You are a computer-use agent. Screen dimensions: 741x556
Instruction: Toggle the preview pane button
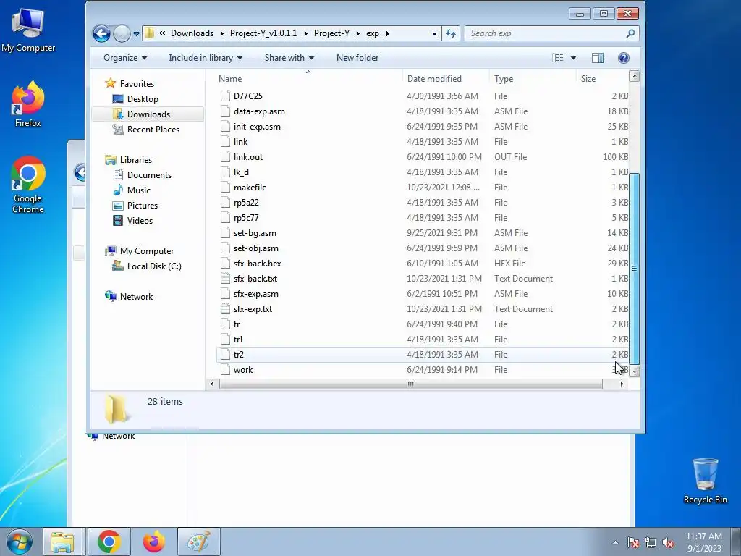click(x=597, y=58)
